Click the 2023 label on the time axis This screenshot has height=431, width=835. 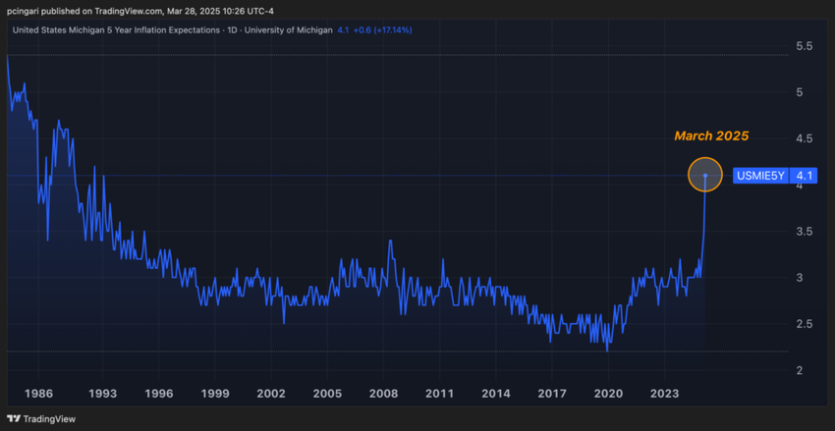pyautogui.click(x=664, y=394)
